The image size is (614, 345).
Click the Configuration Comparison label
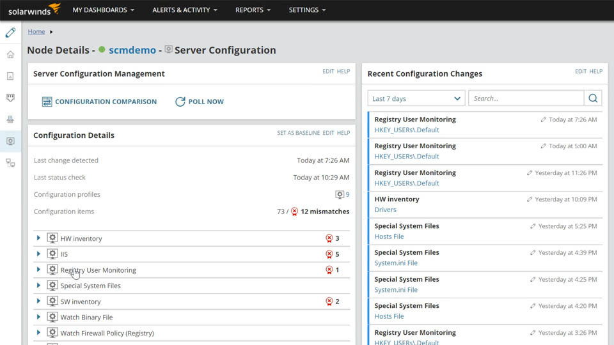click(106, 102)
